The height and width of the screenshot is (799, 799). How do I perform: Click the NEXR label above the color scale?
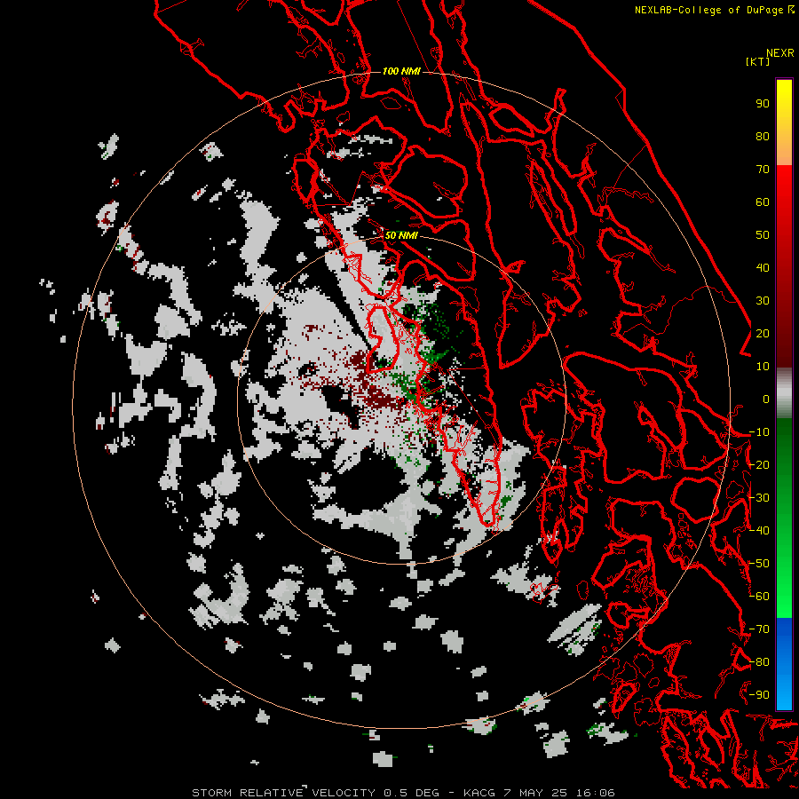tap(780, 53)
